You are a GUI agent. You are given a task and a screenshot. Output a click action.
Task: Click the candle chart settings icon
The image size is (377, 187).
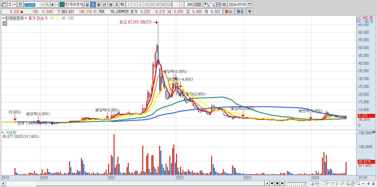[x=207, y=5]
